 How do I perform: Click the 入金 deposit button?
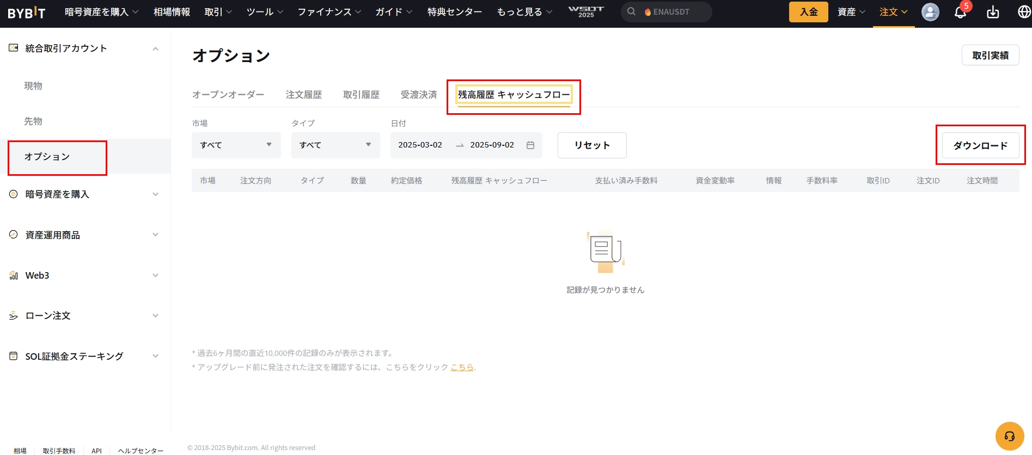point(809,12)
